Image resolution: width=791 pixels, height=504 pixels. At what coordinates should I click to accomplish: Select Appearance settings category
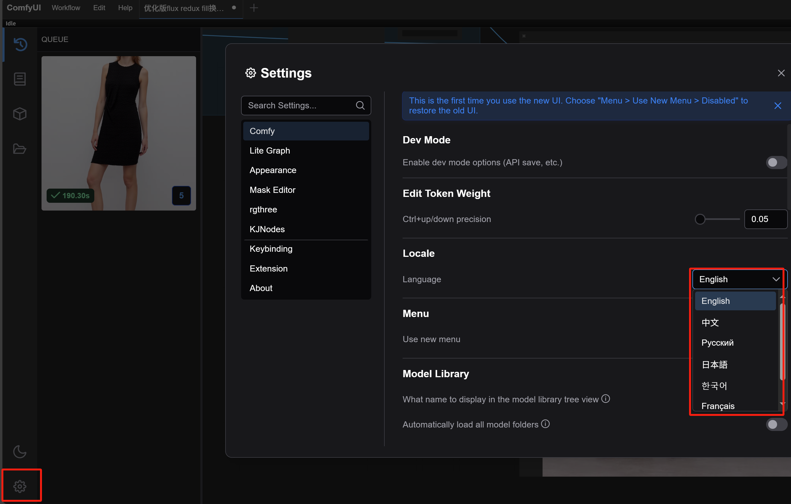(x=273, y=170)
